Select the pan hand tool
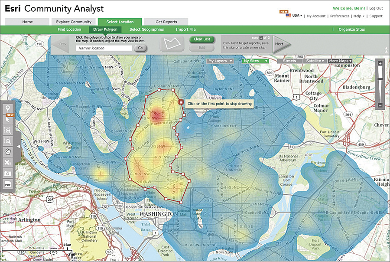Image resolution: width=390 pixels, height=262 pixels. (x=8, y=152)
